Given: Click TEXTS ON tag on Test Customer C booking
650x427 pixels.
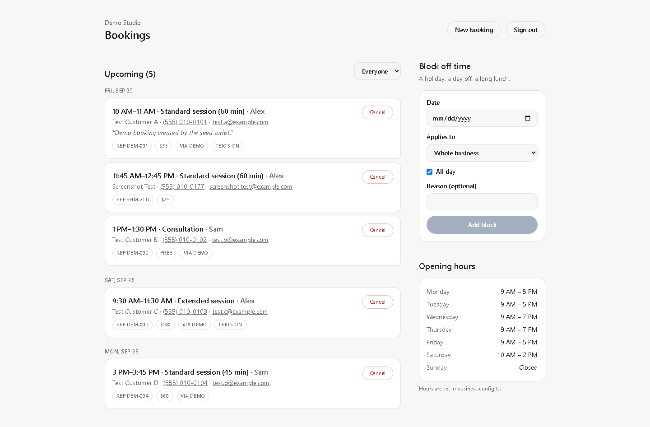Looking at the screenshot, I should (230, 325).
